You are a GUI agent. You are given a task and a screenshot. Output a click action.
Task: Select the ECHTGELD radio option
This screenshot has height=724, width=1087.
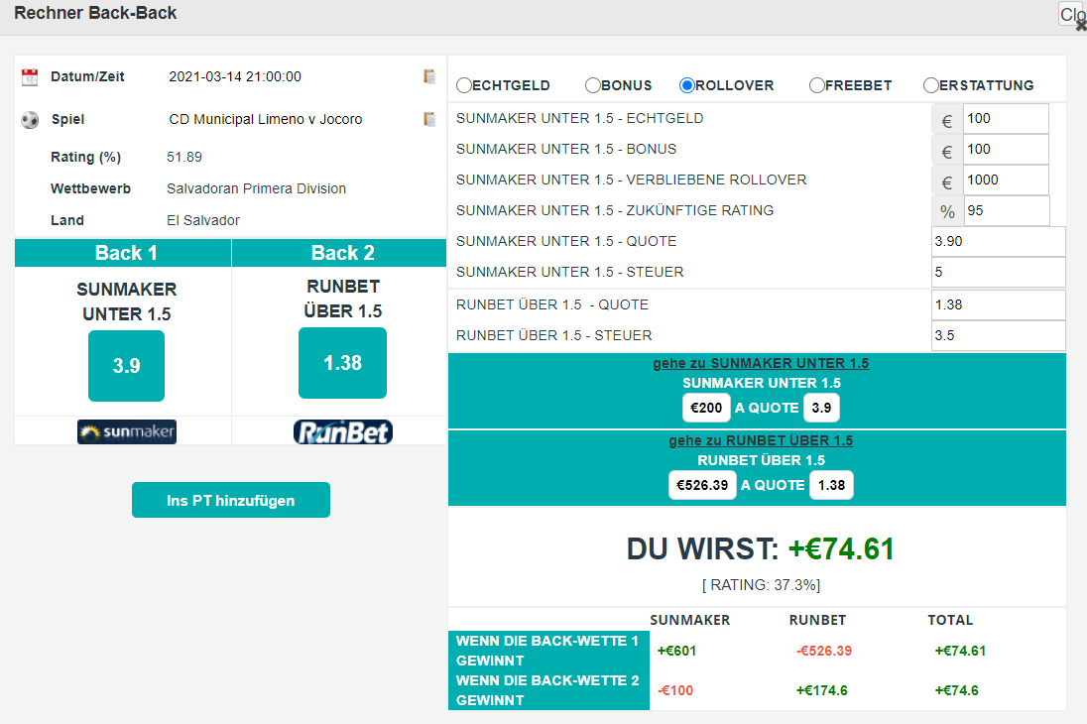[464, 85]
